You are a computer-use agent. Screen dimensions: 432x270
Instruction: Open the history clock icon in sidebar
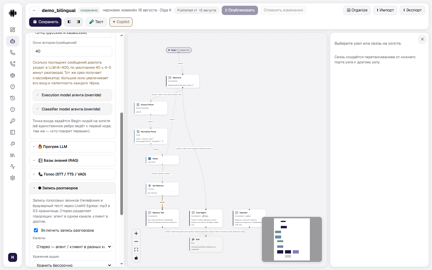tap(13, 98)
